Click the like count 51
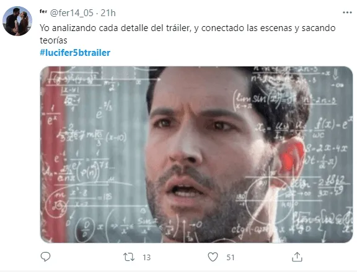This screenshot has width=357, height=272. (231, 257)
